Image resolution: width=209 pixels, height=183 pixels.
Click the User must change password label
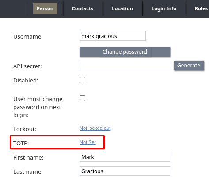(x=38, y=107)
